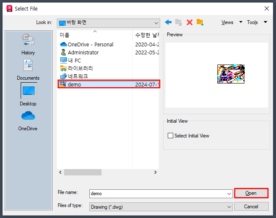Click the red X delete icon
The image size is (276, 218).
(x=190, y=22)
